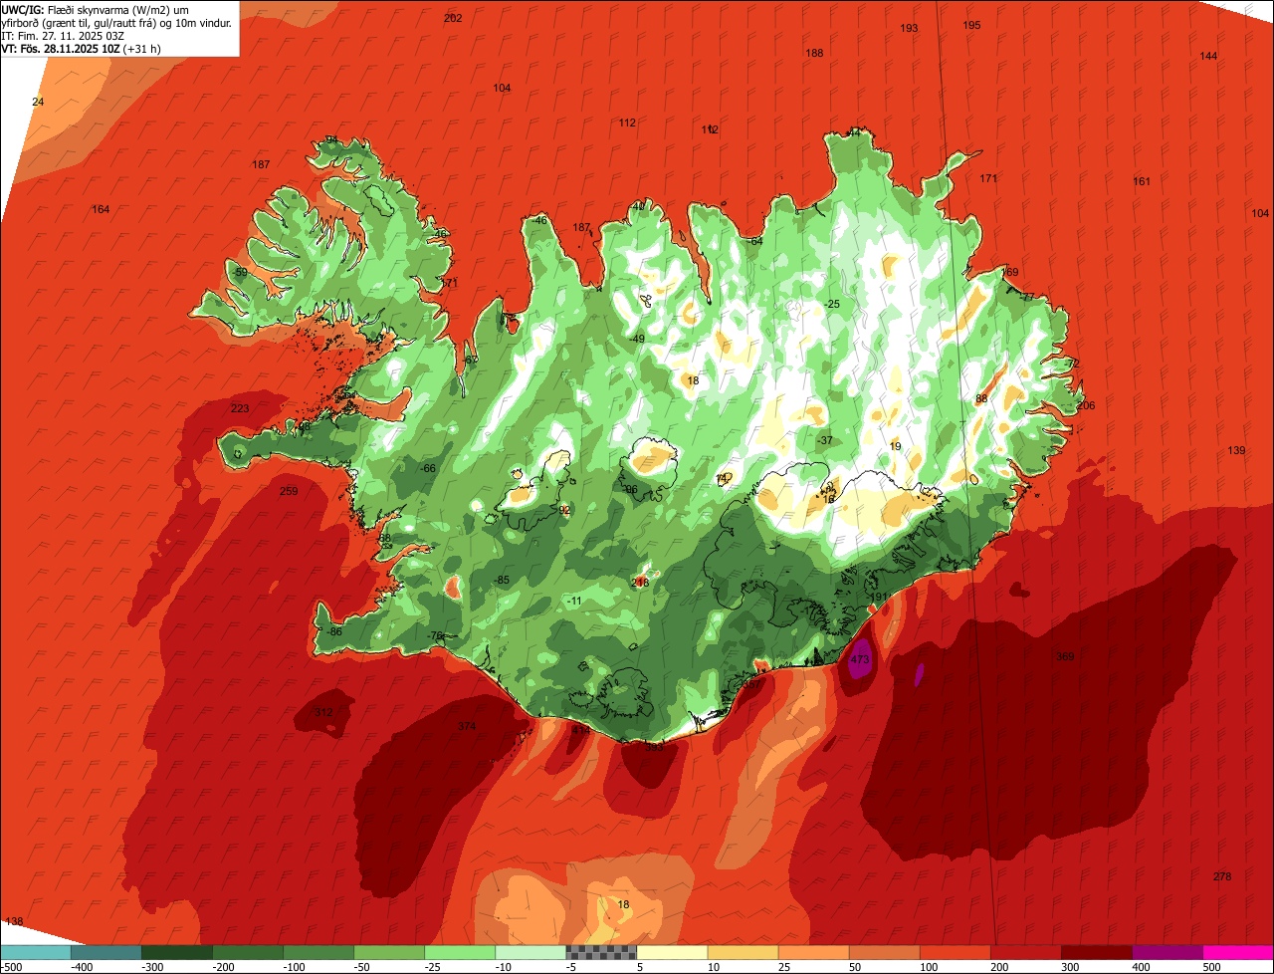Screen dimensions: 1274x974
Task: Select the golden yellow 10 legend swatch
Action: pyautogui.click(x=743, y=952)
